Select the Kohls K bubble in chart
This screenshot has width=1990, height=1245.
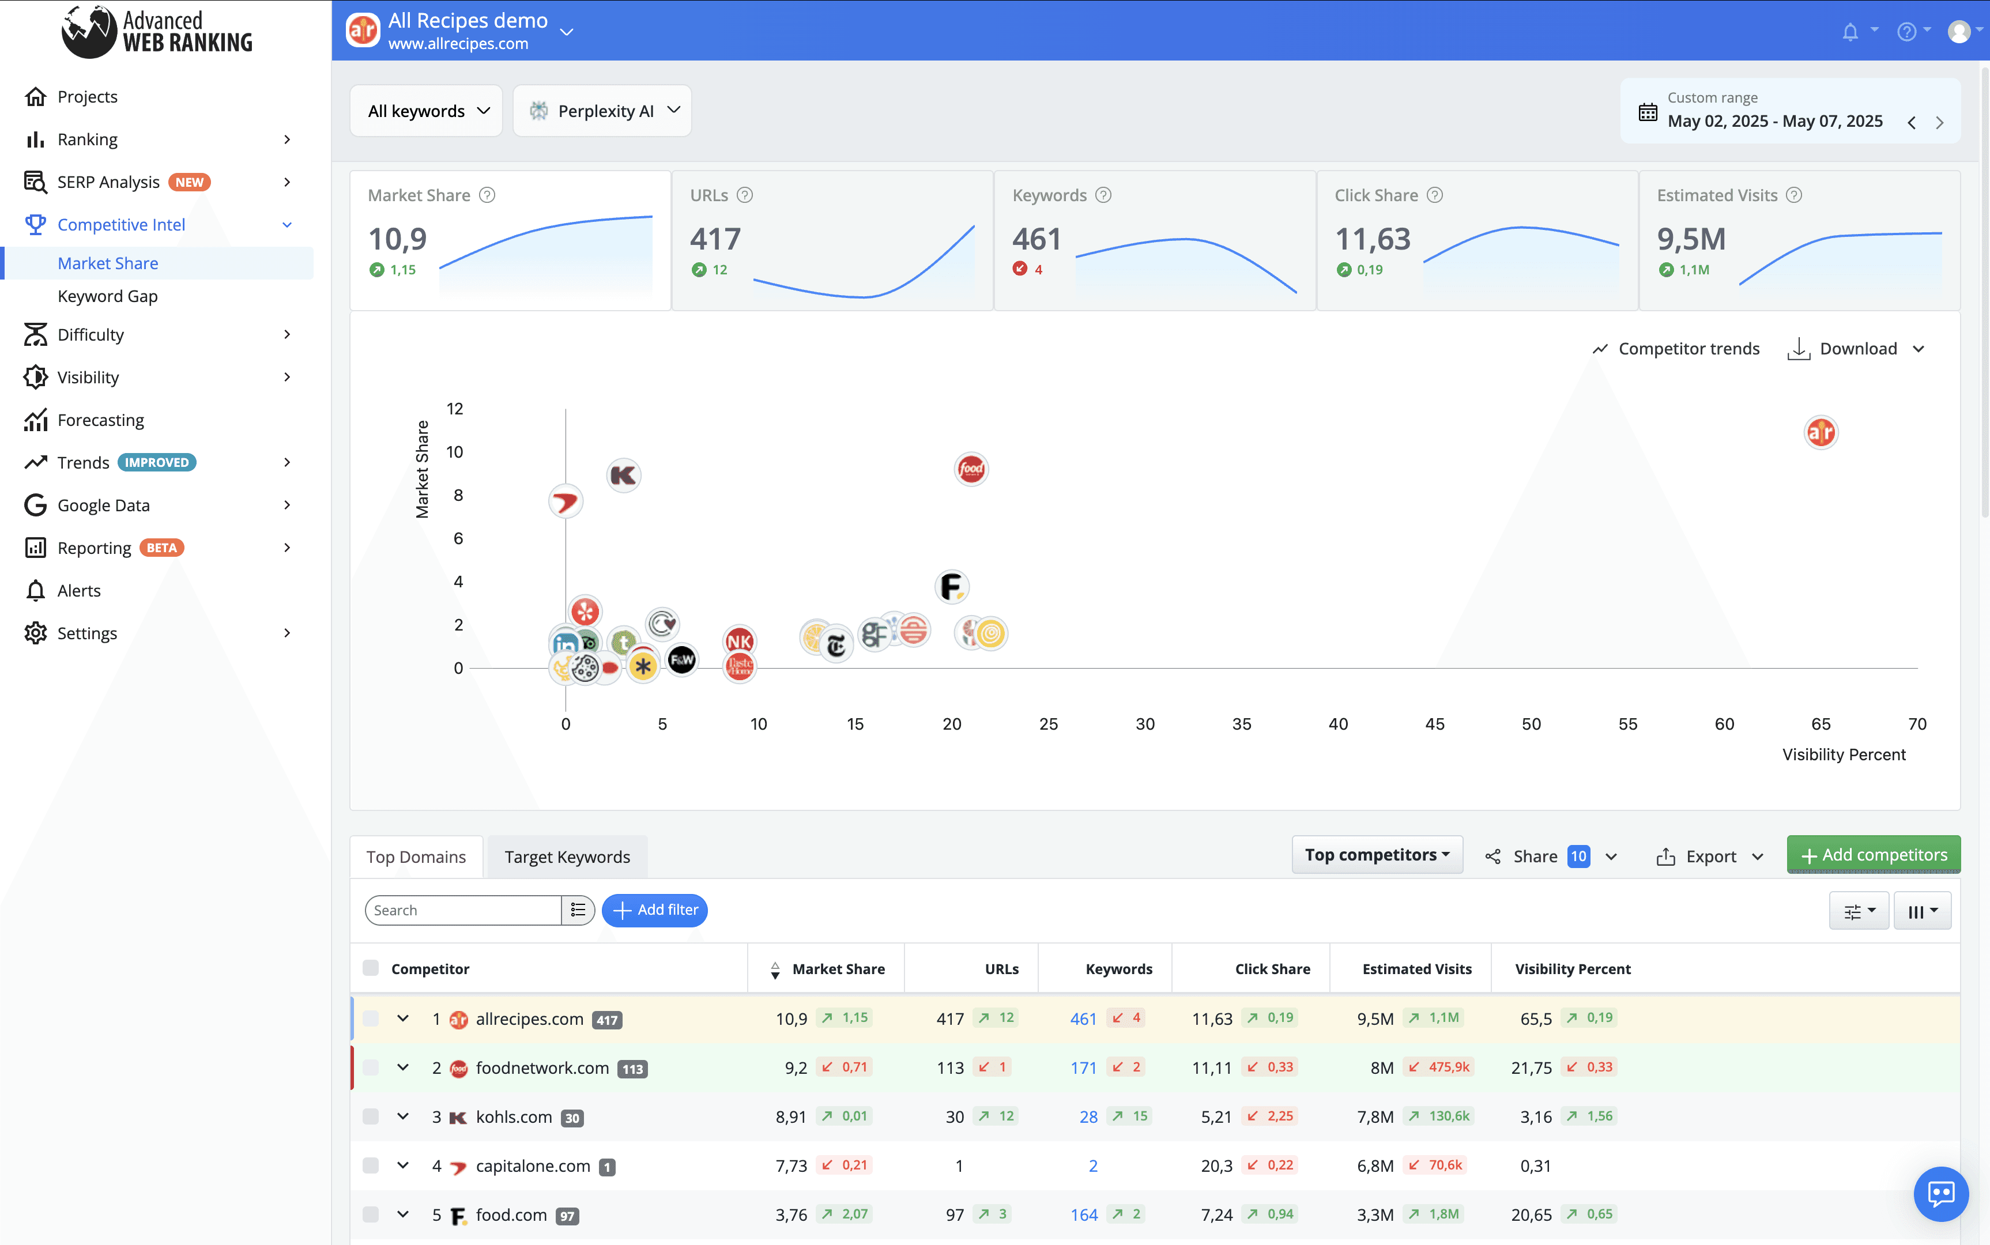click(x=623, y=475)
